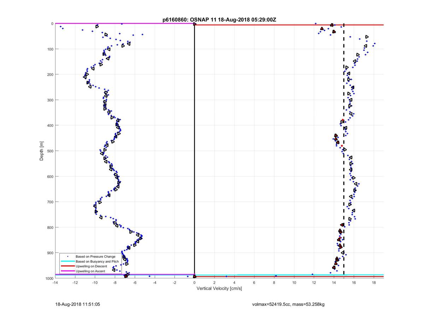Click the '500' depth tick label

(x=50, y=151)
